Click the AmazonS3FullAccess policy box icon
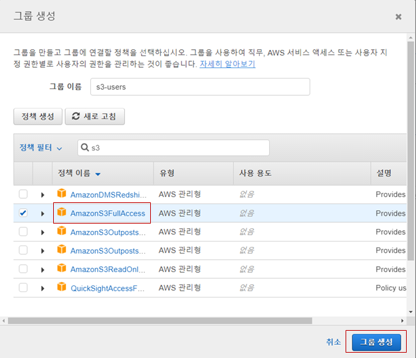 pos(62,212)
